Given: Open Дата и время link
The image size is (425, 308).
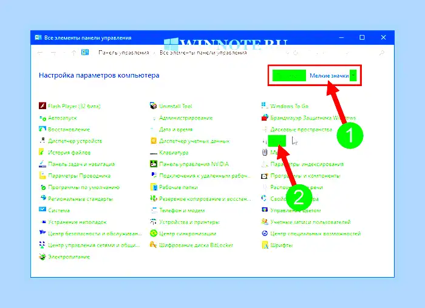Looking at the screenshot, I should pyautogui.click(x=175, y=129).
